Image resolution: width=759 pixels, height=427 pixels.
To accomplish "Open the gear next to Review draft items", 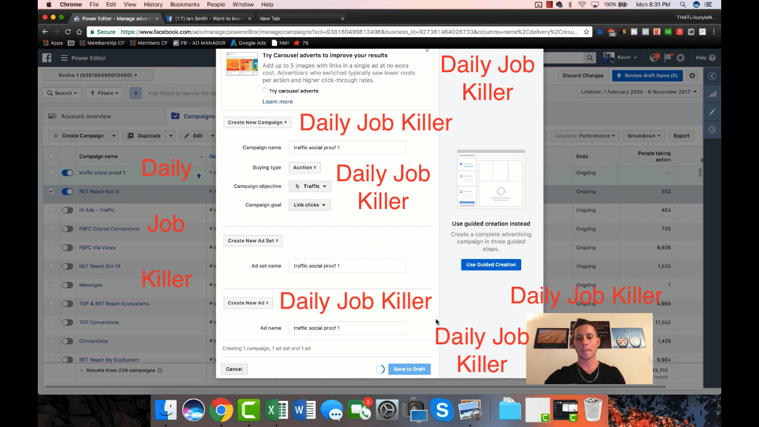I will click(692, 76).
